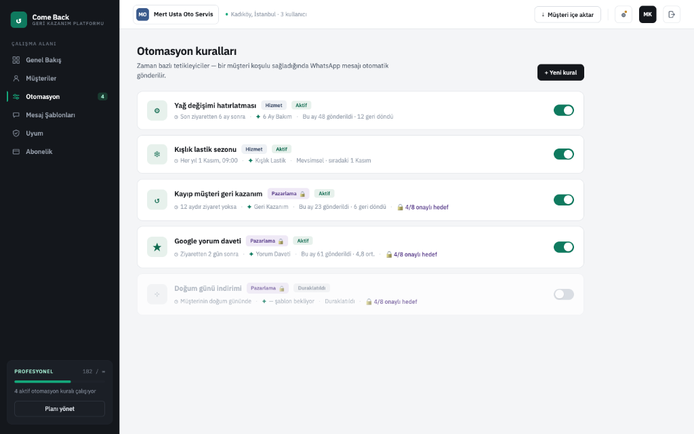This screenshot has height=434, width=694.
Task: Click 'Müşterinin doğum gününde' text
Action: [x=216, y=302]
